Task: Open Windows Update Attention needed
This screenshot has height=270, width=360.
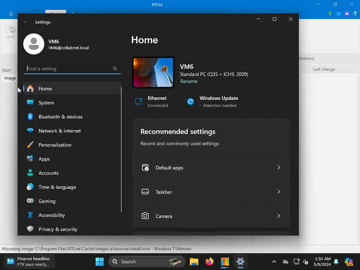Action: point(212,102)
